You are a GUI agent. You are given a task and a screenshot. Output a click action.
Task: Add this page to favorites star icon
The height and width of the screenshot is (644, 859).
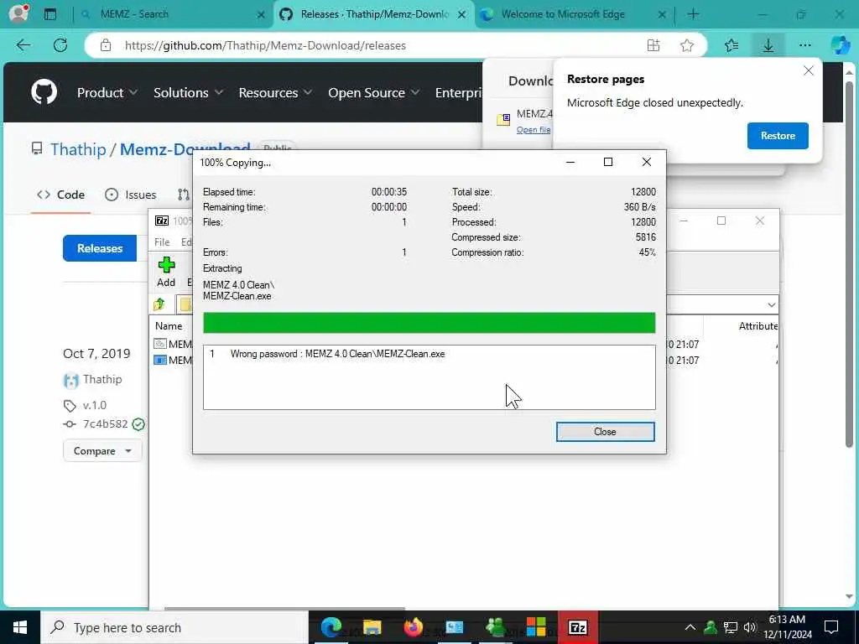(x=687, y=45)
